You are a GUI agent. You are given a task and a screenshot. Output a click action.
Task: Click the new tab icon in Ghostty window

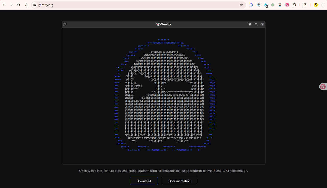coord(65,24)
